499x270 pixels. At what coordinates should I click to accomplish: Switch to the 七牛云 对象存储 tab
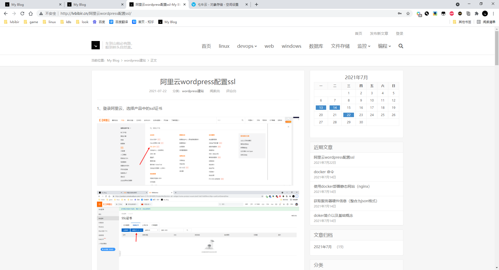(218, 4)
